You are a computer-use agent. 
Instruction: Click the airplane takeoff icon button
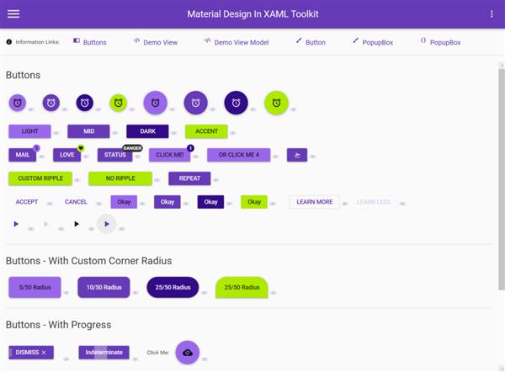point(297,155)
